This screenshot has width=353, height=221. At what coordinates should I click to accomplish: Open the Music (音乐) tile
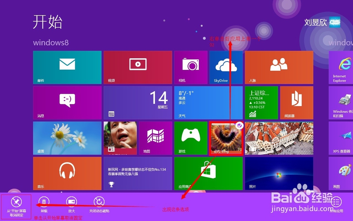67,173
